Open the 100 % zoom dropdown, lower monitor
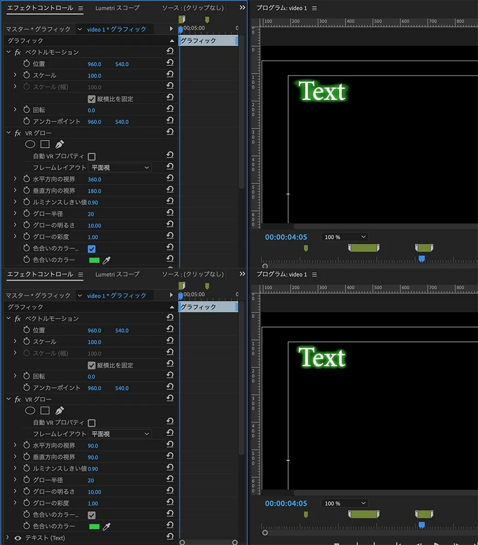 pyautogui.click(x=345, y=503)
